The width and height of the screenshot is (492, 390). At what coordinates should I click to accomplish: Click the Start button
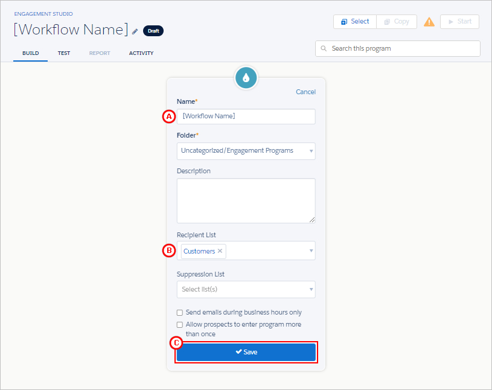click(x=459, y=22)
